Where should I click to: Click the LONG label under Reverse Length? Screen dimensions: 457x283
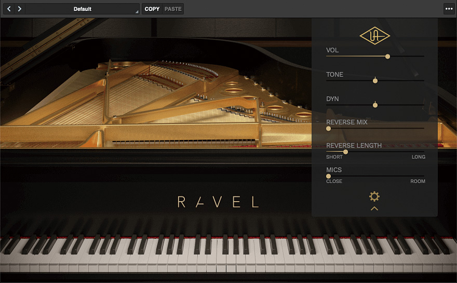tap(419, 157)
